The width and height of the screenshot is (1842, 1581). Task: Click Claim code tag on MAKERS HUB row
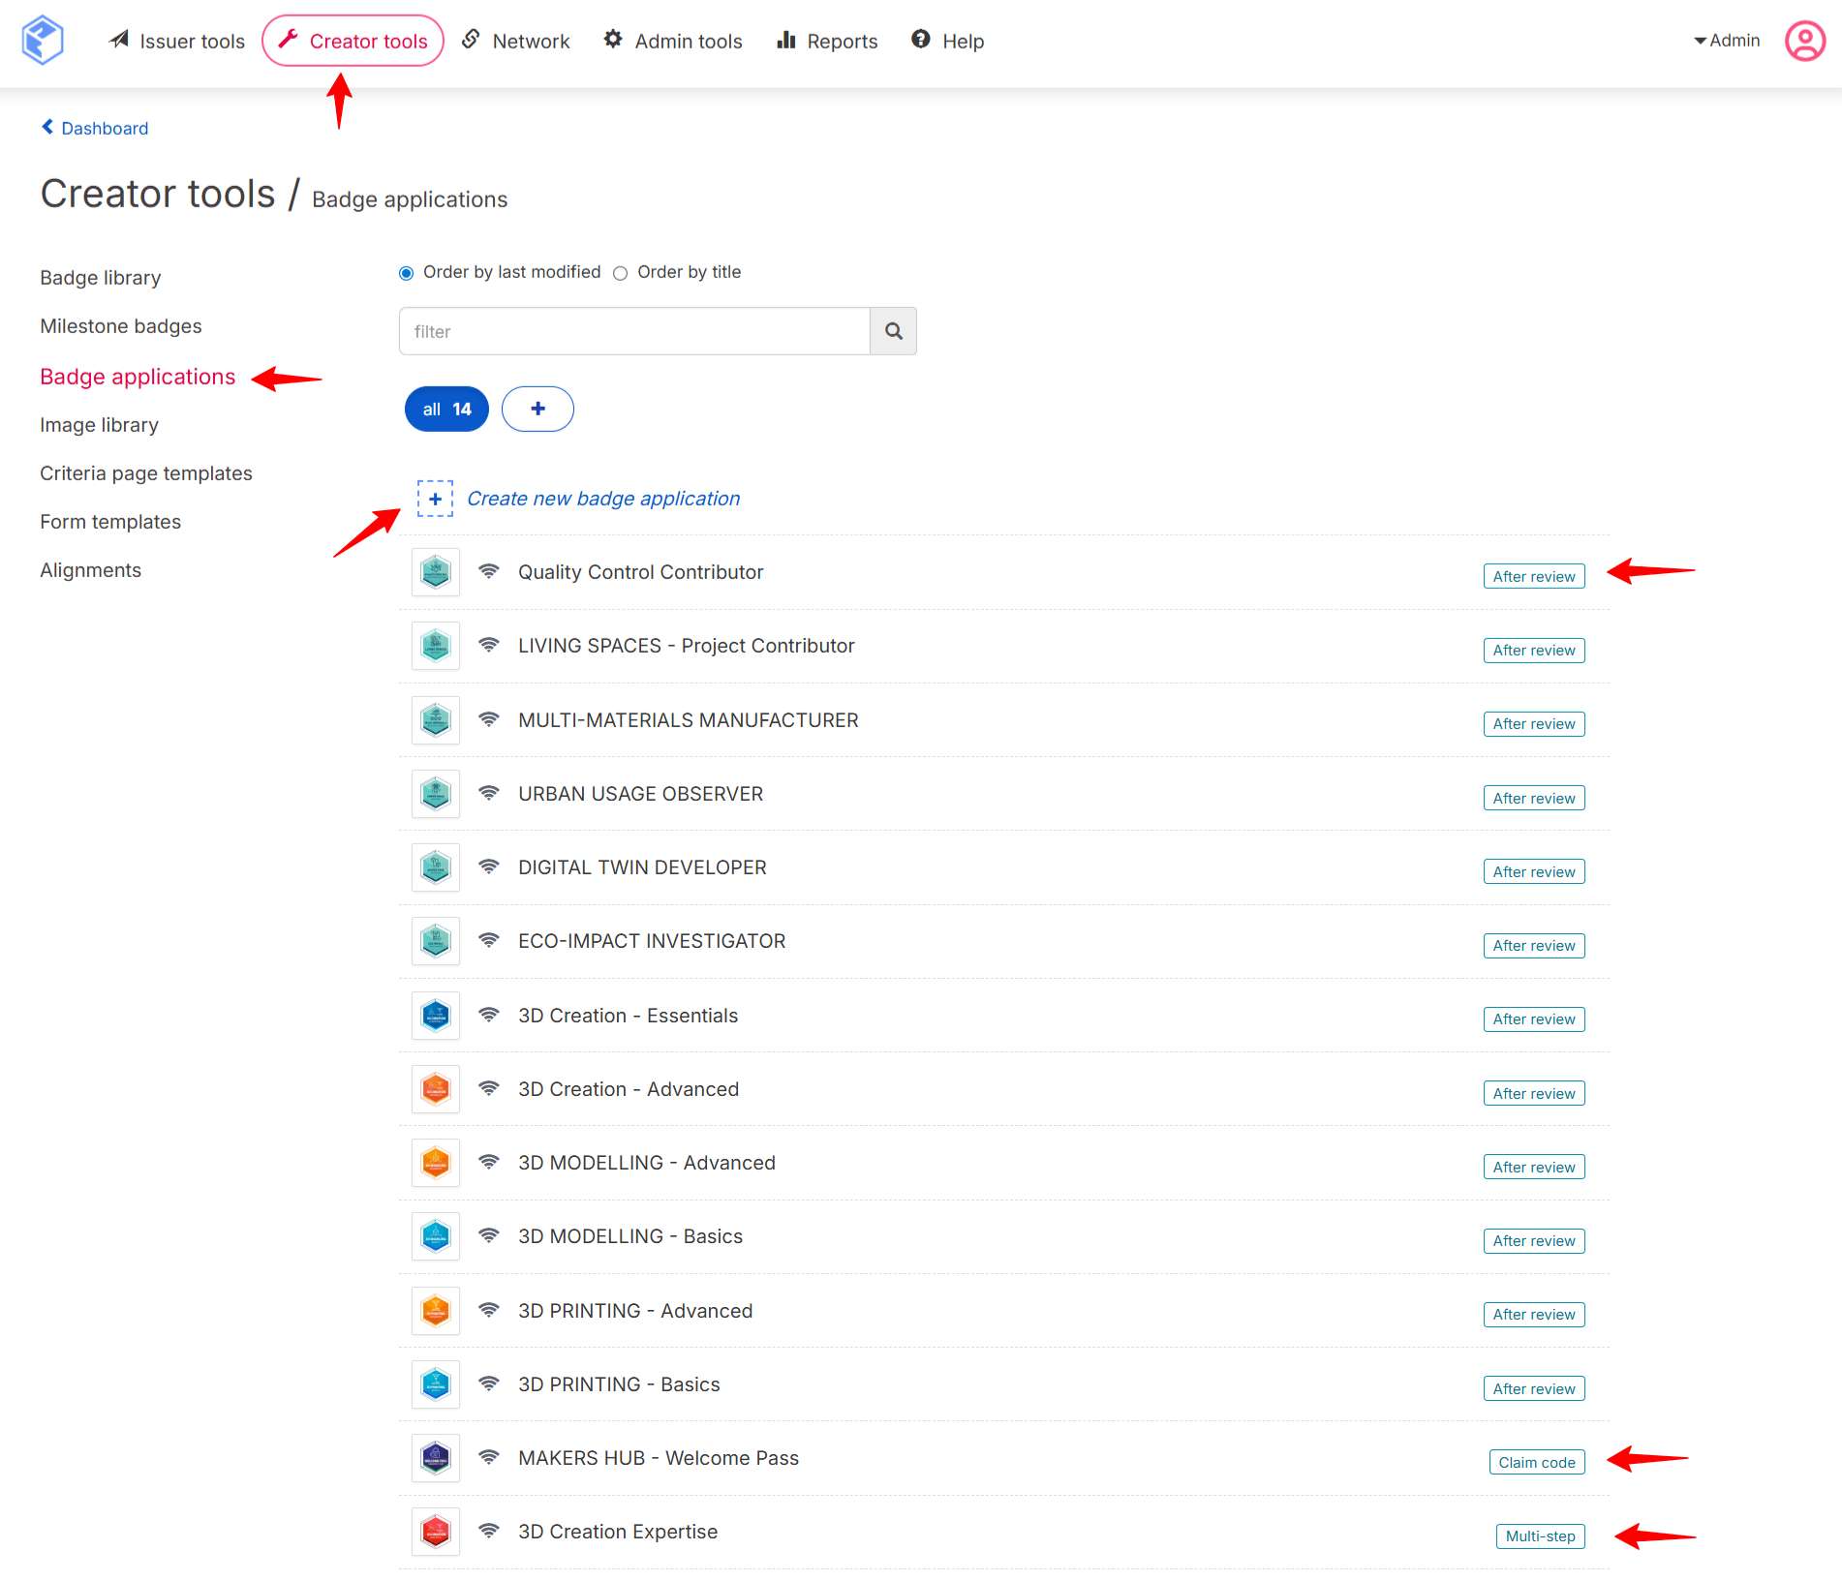(1537, 1462)
